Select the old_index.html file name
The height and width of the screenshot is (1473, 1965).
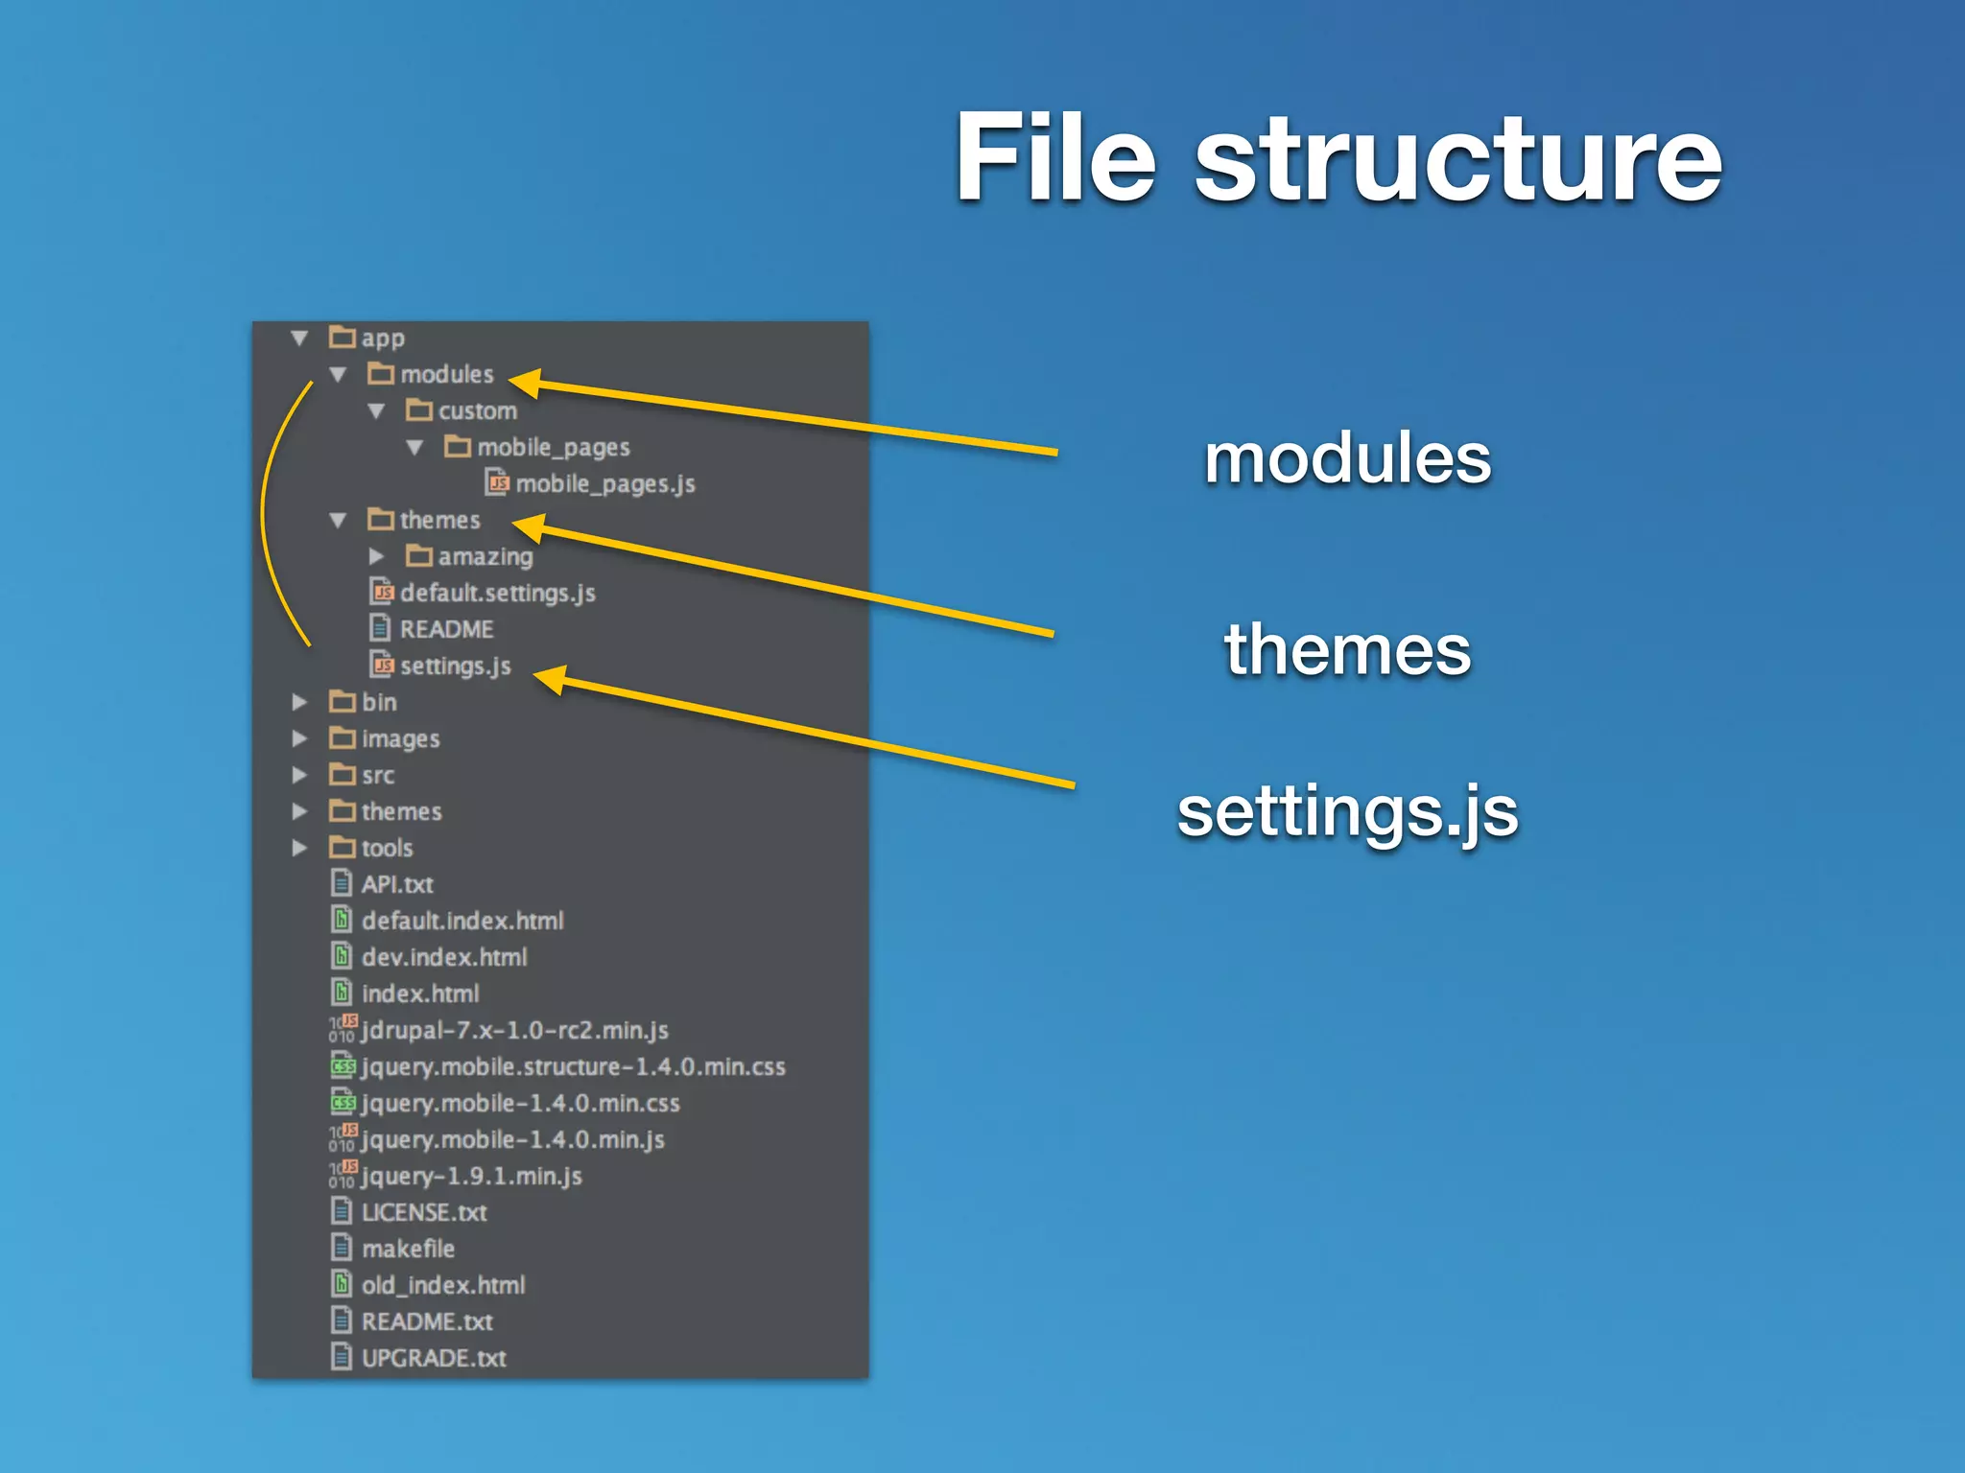click(x=443, y=1285)
